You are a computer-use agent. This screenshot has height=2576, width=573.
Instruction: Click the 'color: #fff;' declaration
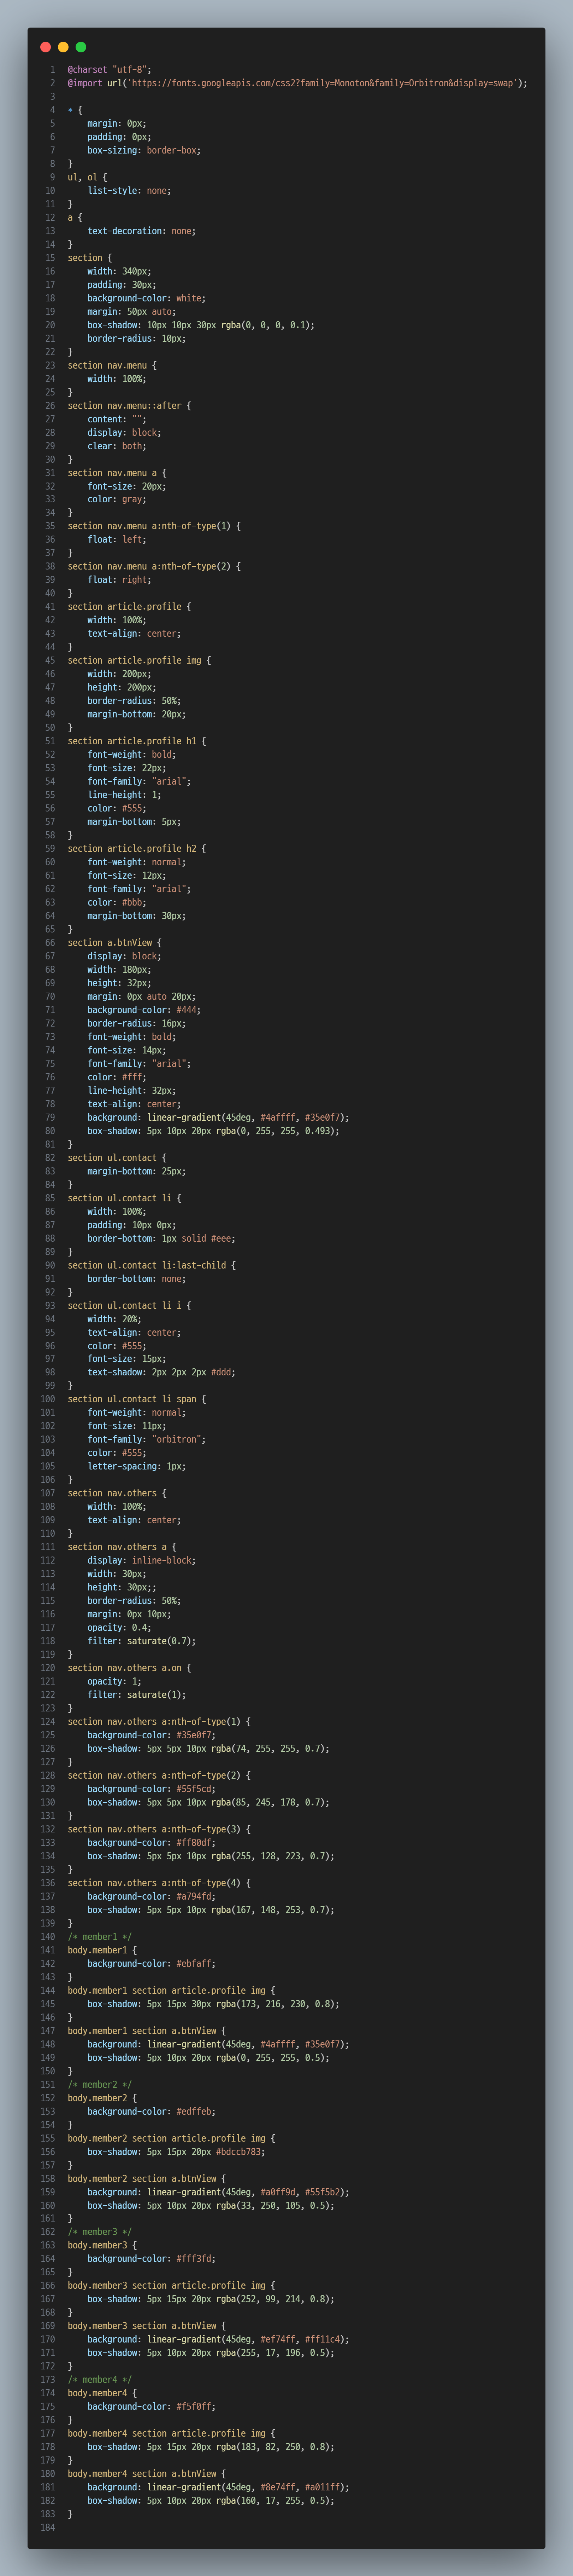click(117, 1077)
